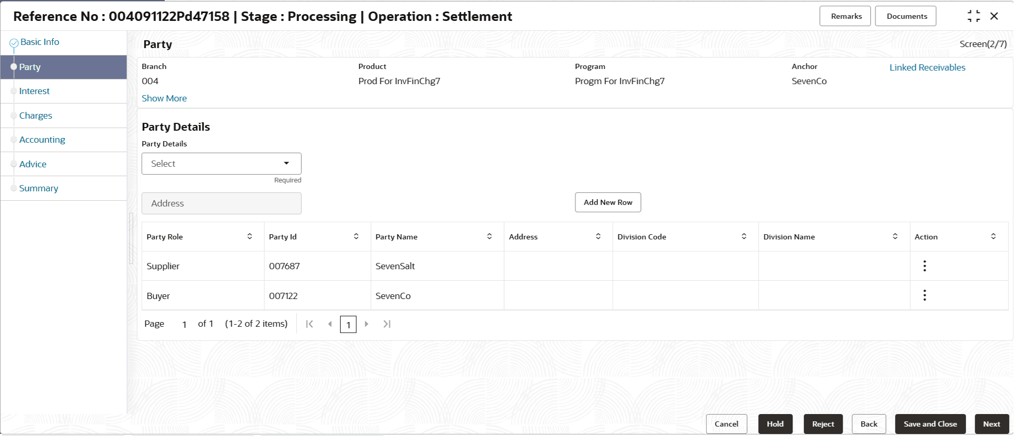Viewport: 1015px width, 436px height.
Task: Sort table by Party Name column
Action: [489, 237]
